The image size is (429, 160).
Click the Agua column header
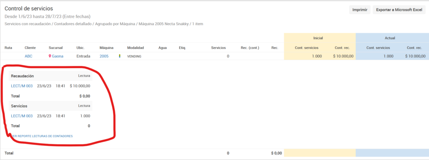click(163, 48)
